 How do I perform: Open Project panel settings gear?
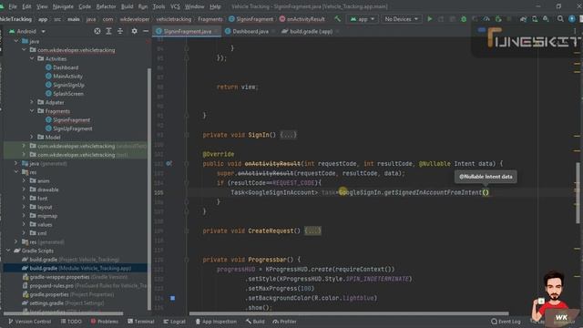[134, 31]
